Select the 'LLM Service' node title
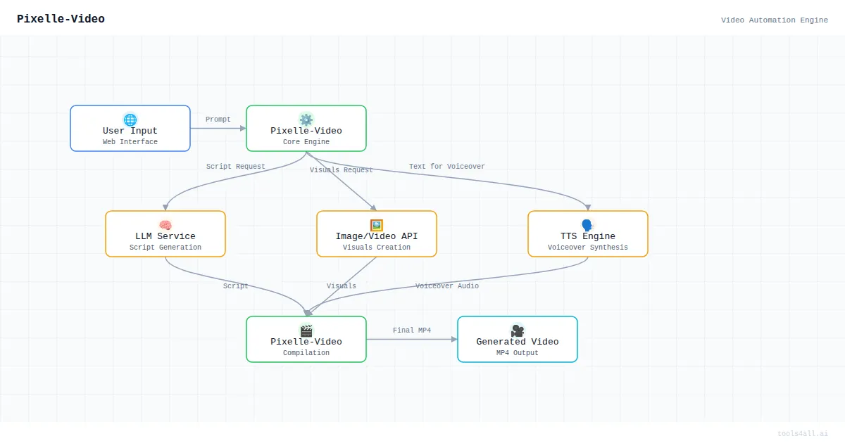Screen dimensions: 845x443 click(x=165, y=236)
